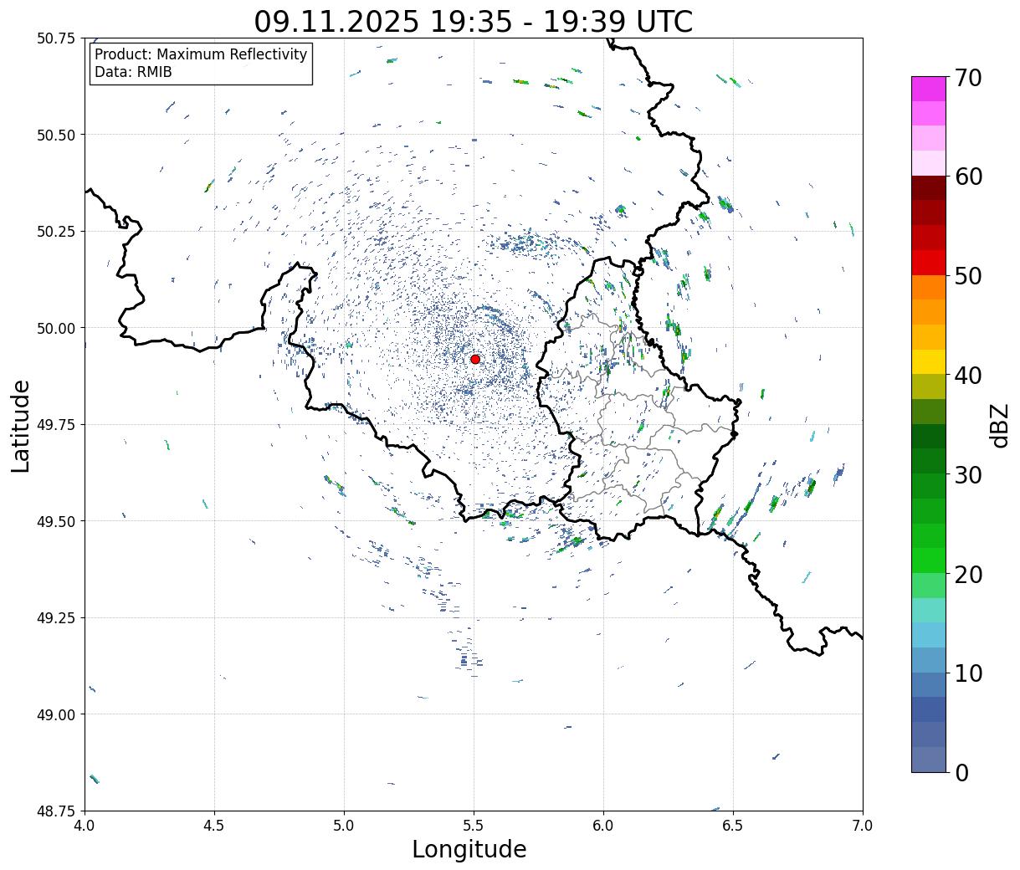
Task: Pick the palest pink segment above 60
Action: pyautogui.click(x=929, y=163)
